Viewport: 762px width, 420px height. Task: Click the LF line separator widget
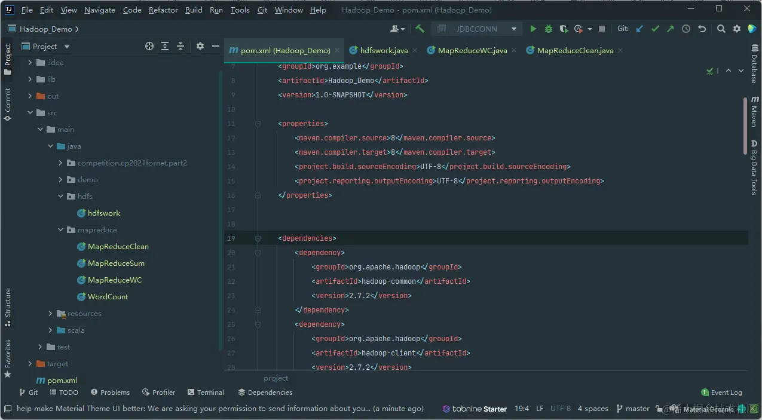point(540,409)
